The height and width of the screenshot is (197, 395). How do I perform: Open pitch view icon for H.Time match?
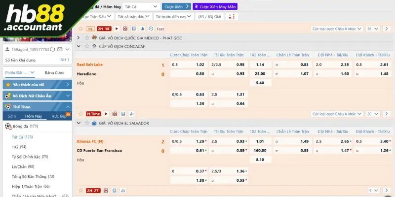coord(115,114)
